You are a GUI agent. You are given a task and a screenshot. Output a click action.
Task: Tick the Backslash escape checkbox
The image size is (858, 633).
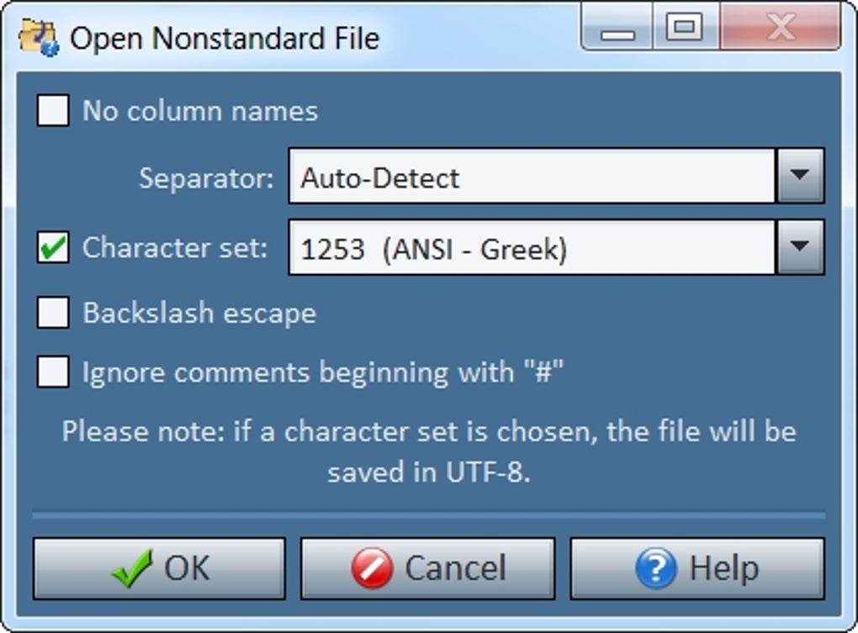pyautogui.click(x=53, y=313)
